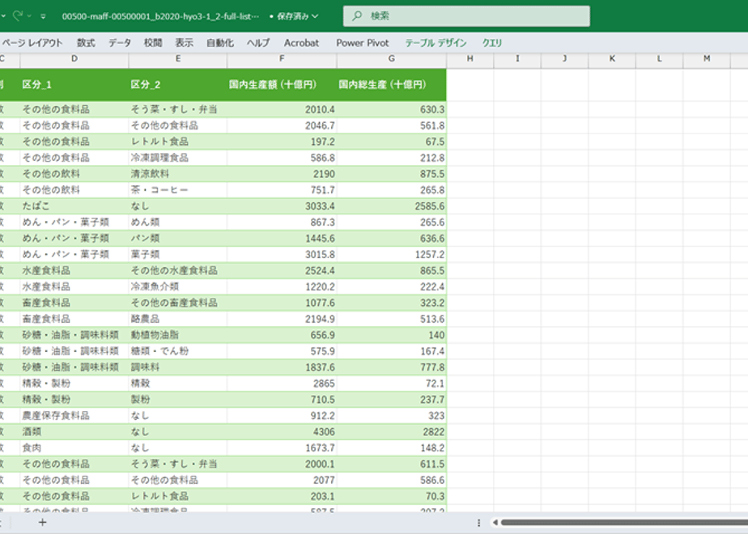Viewport: 748px width, 534px height.
Task: Open the データ ribbon tab
Action: coord(120,43)
